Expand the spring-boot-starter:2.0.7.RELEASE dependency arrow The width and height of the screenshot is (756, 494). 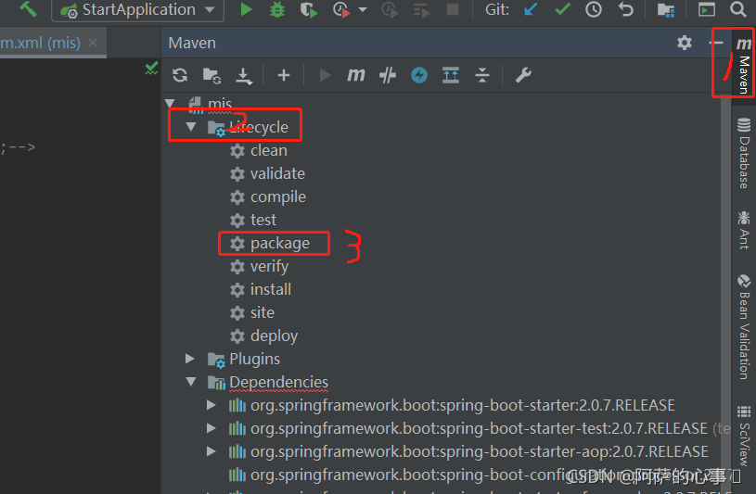click(211, 405)
